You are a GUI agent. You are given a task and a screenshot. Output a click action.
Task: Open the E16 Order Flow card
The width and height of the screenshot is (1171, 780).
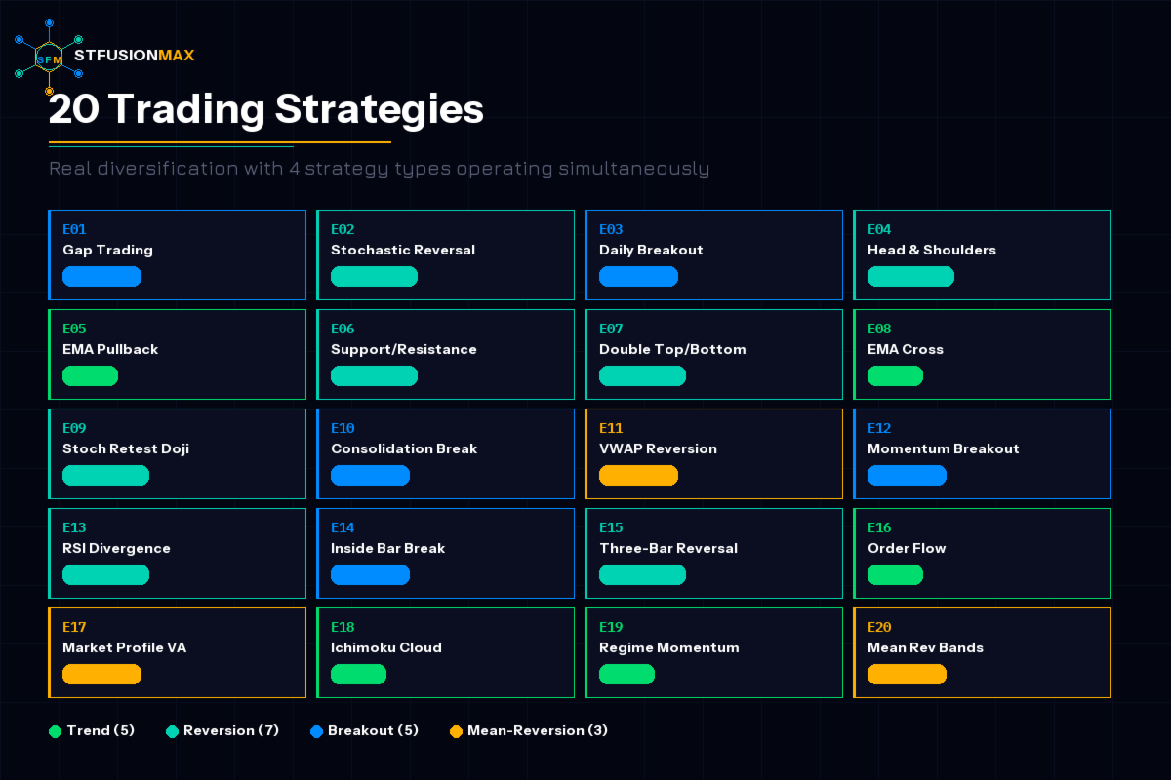(x=982, y=553)
